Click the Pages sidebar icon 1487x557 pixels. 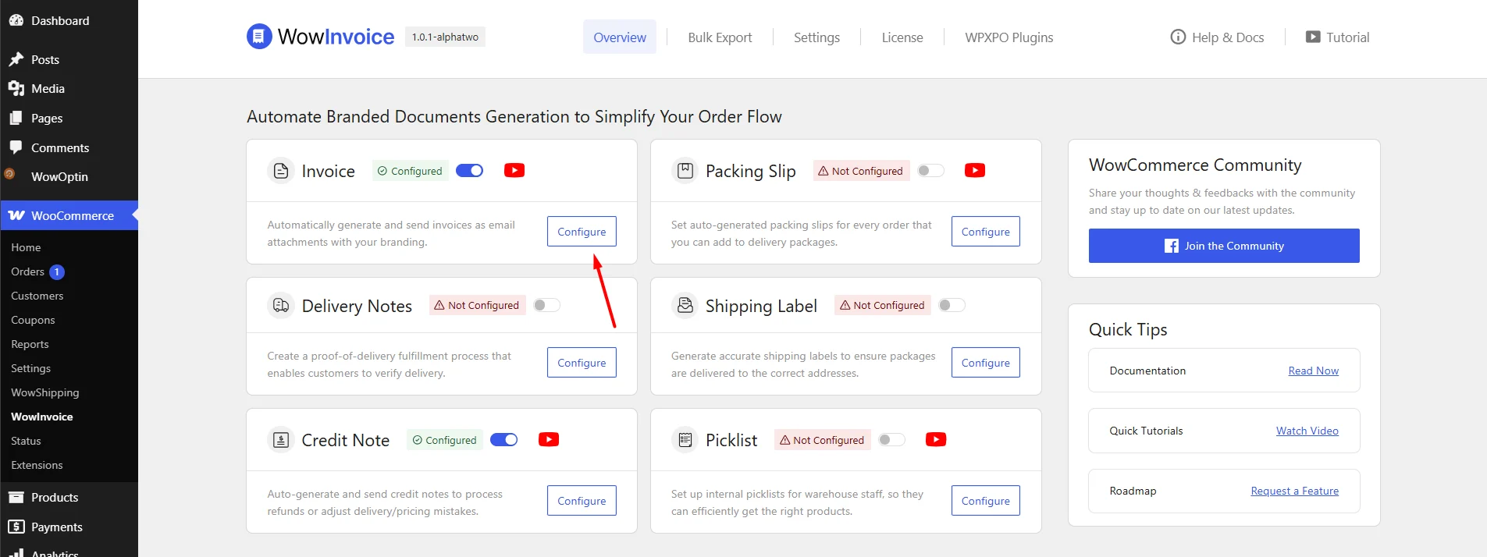(x=16, y=118)
